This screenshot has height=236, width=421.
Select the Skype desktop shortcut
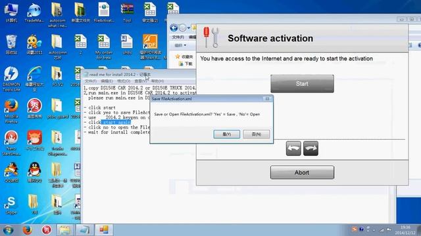point(11,205)
